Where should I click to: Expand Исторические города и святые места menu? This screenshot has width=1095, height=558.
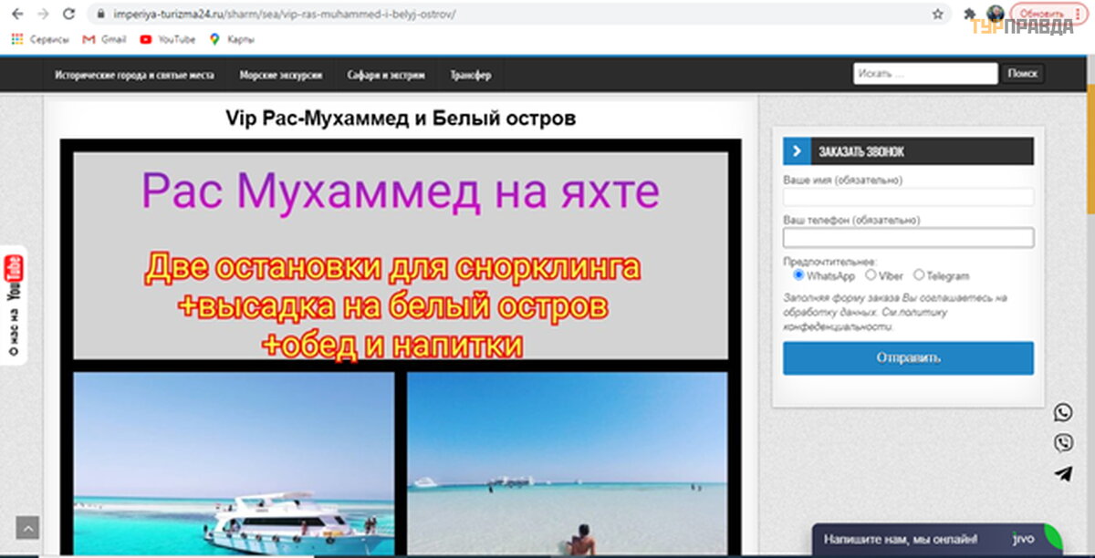coord(134,75)
